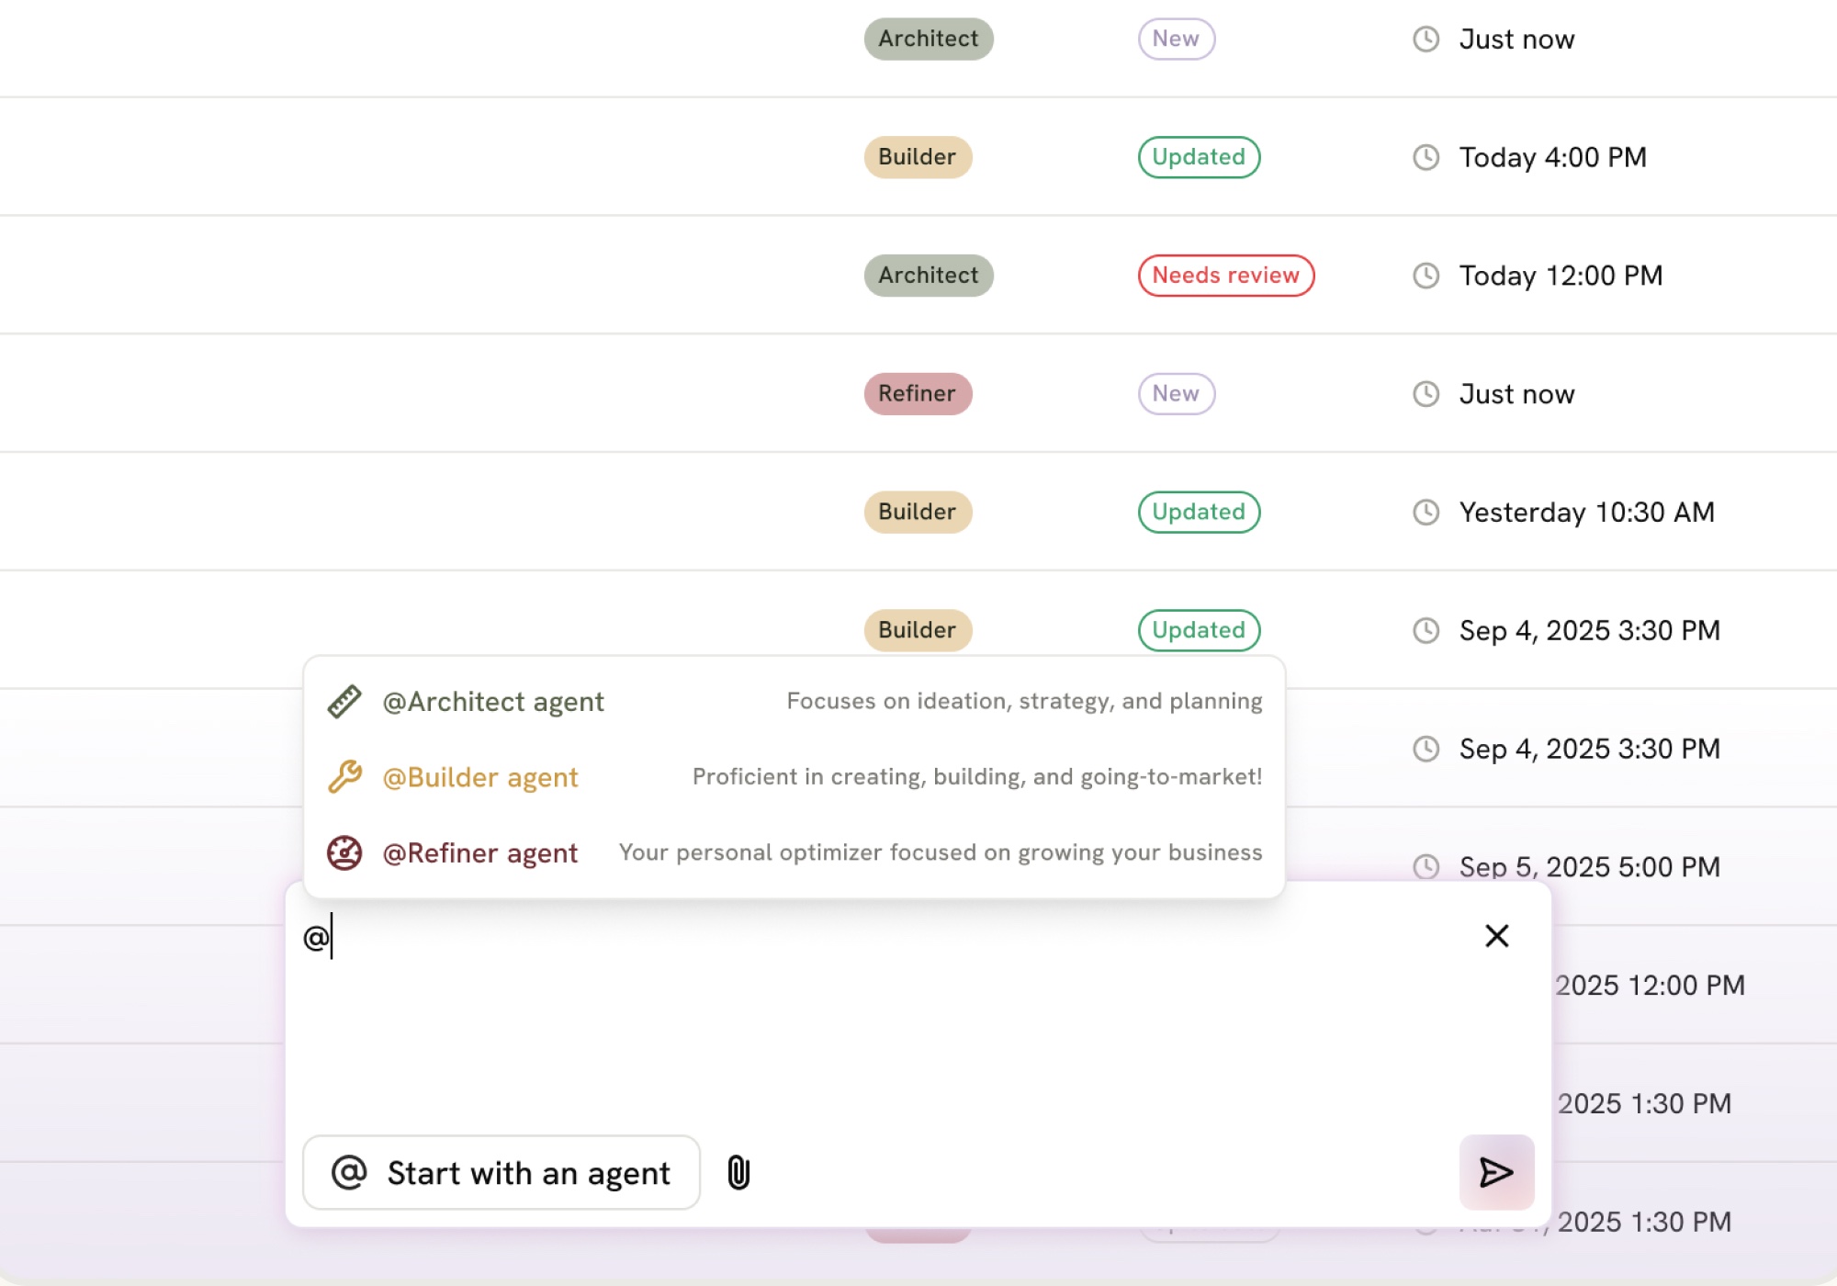Focus the message text input area
Screen dimensions: 1837x1286
click(882, 1020)
